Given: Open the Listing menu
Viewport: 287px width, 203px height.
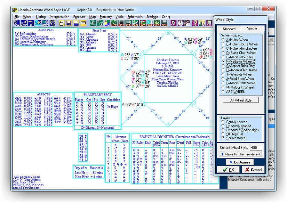Looking at the screenshot, I should point(41,17).
